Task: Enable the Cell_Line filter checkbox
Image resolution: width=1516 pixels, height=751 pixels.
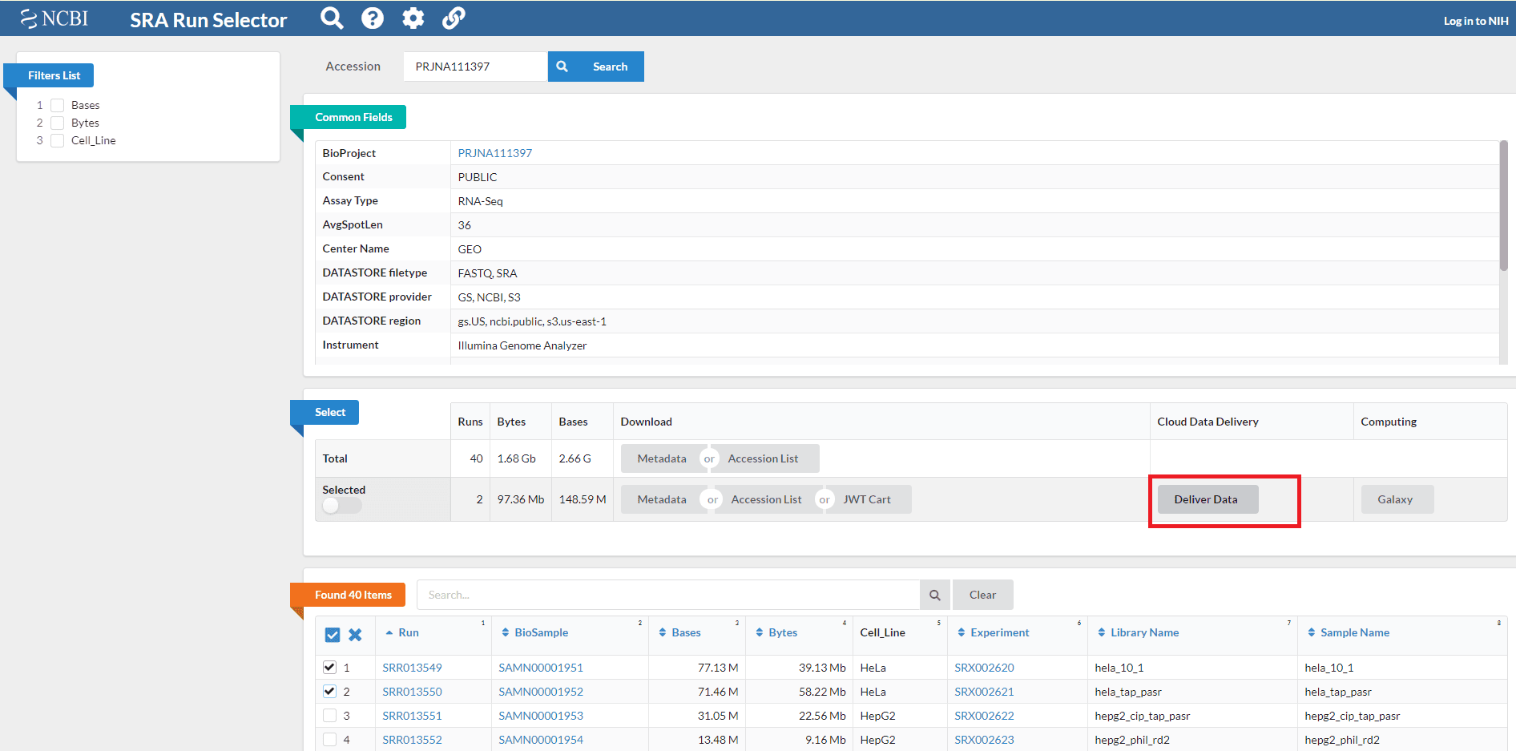Action: [x=58, y=140]
